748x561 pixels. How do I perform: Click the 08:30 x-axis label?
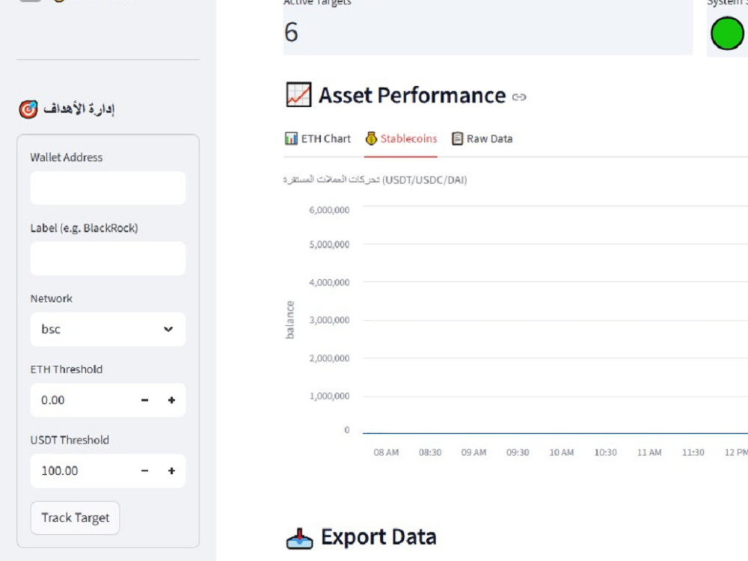(x=430, y=453)
